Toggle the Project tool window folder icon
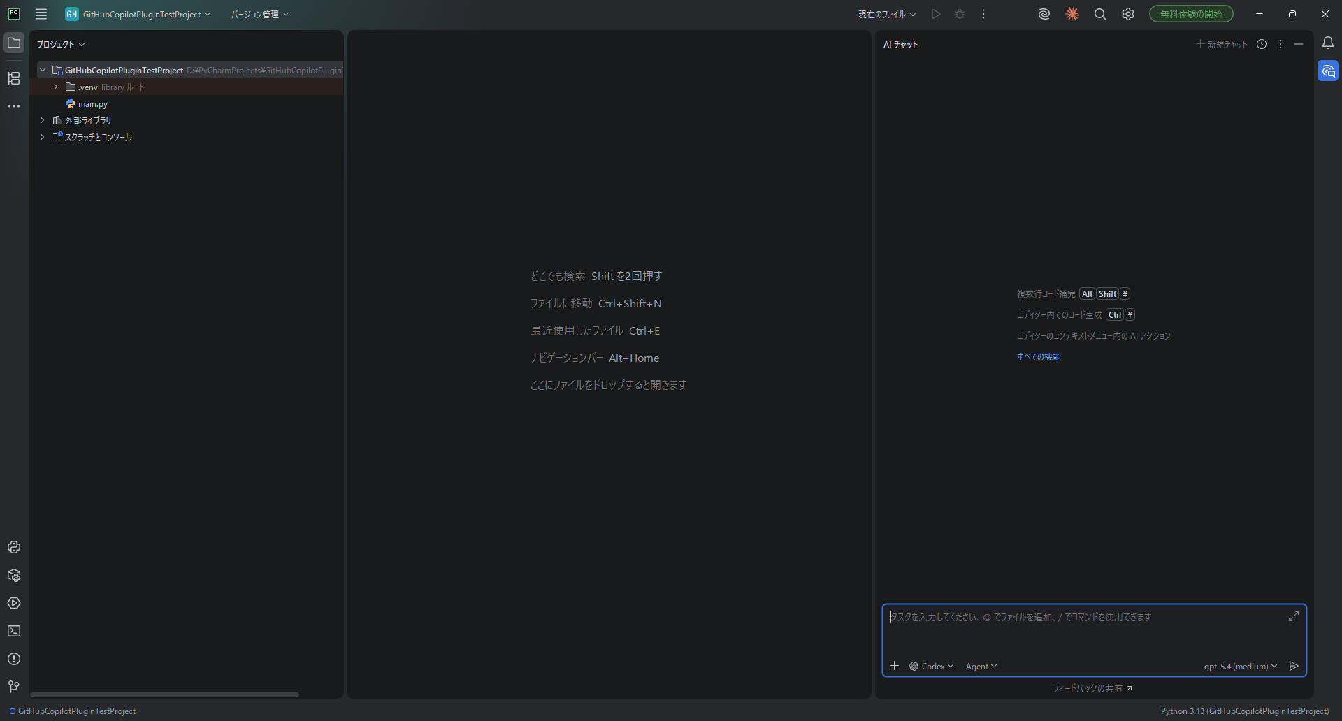 14,43
